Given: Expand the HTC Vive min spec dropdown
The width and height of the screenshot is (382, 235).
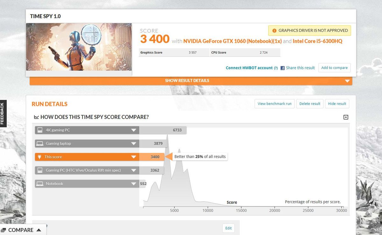Looking at the screenshot, I should 133,170.
